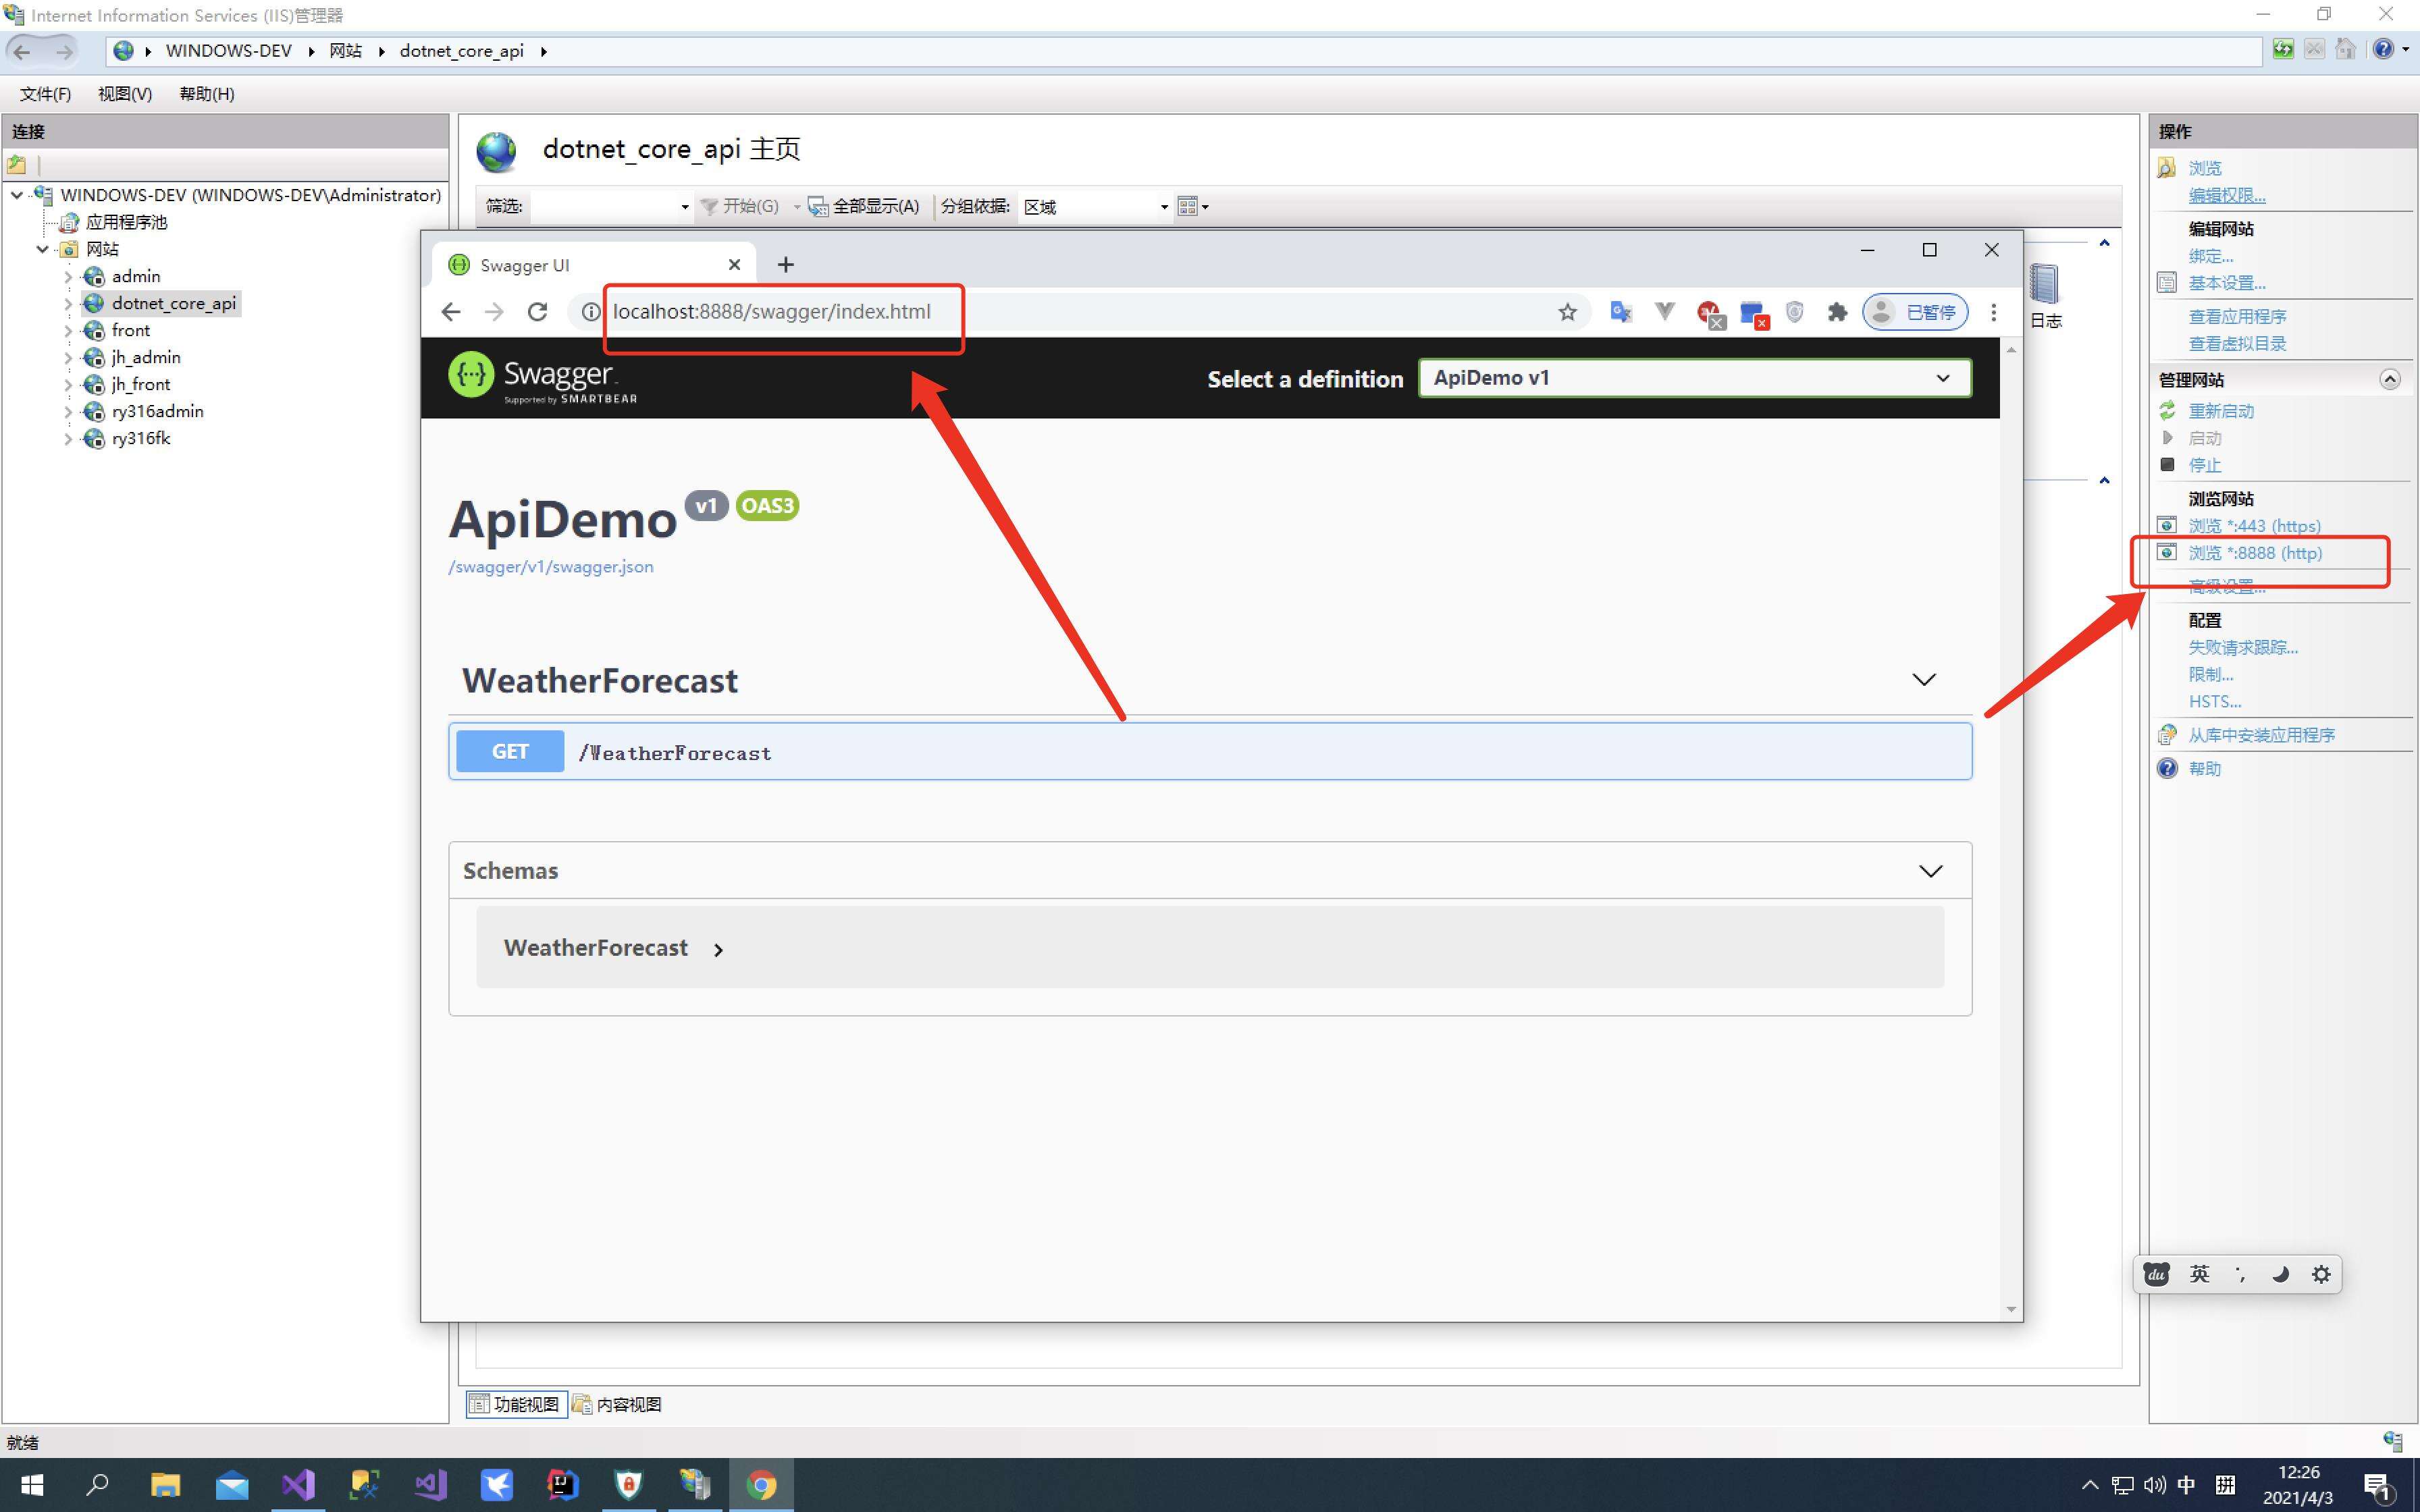
Task: Open the Select a definition dropdown
Action: tap(1695, 378)
